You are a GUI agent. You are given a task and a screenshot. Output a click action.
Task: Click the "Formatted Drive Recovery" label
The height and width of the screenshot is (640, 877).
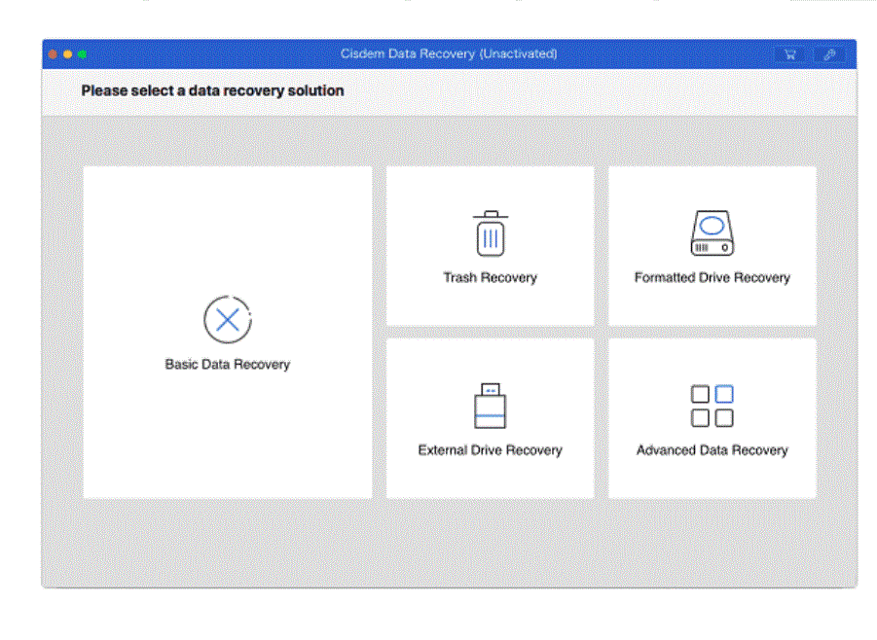[712, 278]
